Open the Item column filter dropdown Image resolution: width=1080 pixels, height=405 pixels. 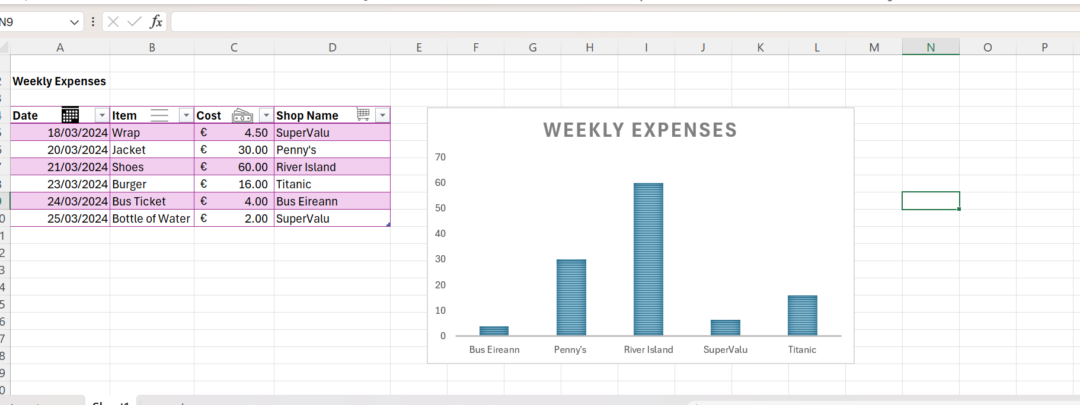click(186, 115)
